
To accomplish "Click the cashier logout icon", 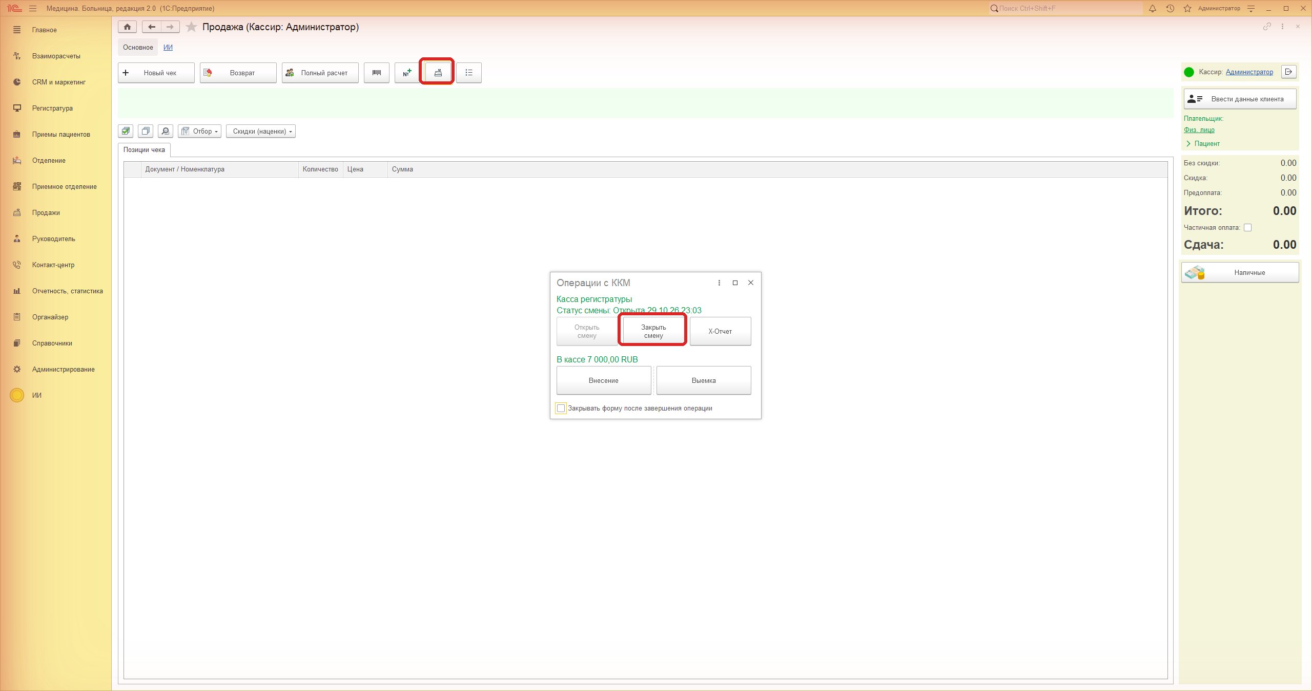I will [1288, 72].
